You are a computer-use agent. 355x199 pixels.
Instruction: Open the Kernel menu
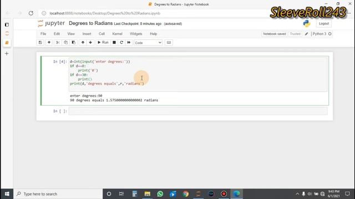point(117,34)
